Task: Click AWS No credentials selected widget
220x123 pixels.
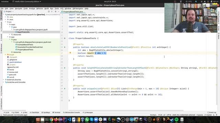Action: pyautogui.click(x=184, y=115)
